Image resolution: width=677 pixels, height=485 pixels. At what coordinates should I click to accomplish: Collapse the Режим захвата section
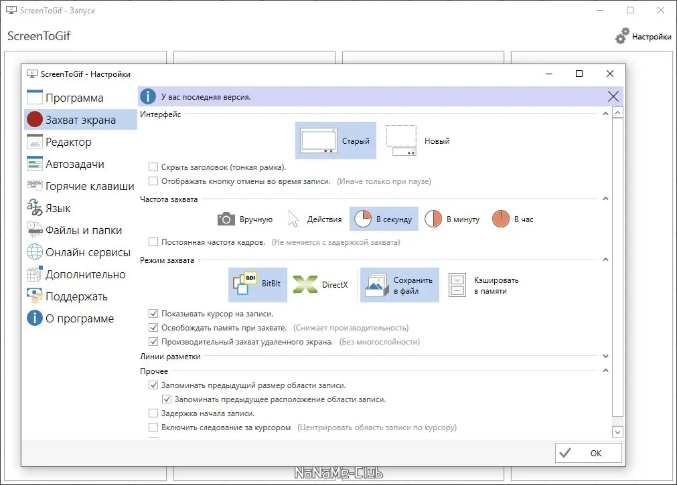(x=605, y=260)
